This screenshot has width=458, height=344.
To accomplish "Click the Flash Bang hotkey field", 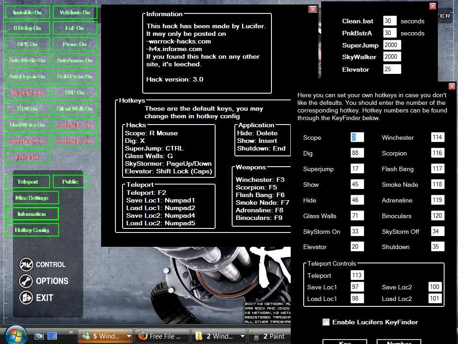I will [437, 168].
